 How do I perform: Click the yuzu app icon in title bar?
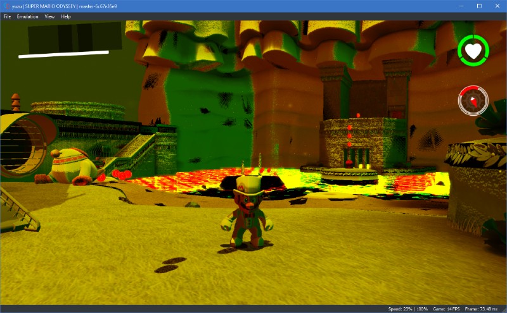point(6,6)
